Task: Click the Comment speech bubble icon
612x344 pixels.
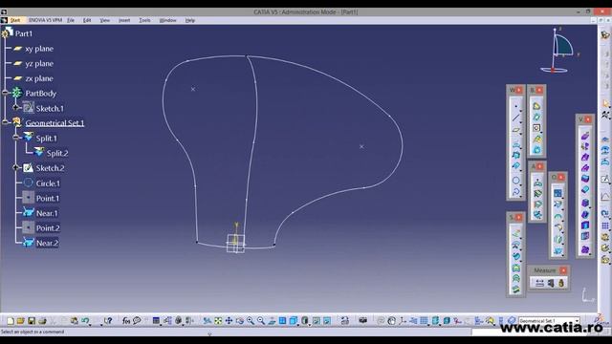Action: click(137, 321)
